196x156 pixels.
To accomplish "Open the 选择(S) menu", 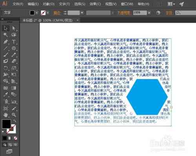I will pos(80,4).
